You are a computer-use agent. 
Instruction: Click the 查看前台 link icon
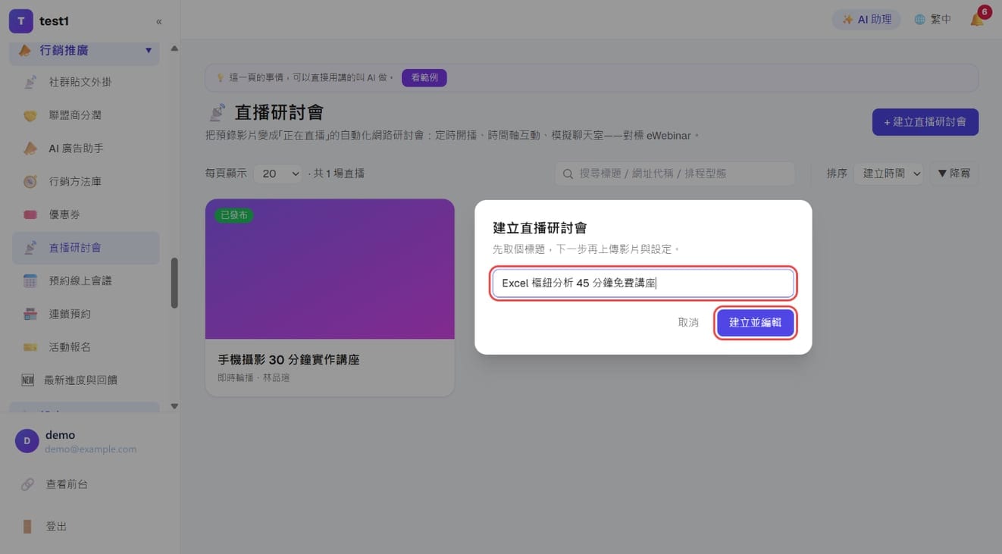(27, 484)
